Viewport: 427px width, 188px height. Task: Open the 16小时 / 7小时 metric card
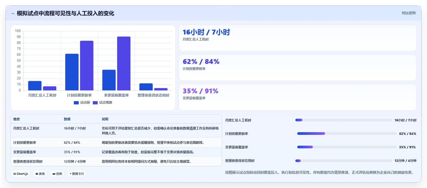point(297,38)
